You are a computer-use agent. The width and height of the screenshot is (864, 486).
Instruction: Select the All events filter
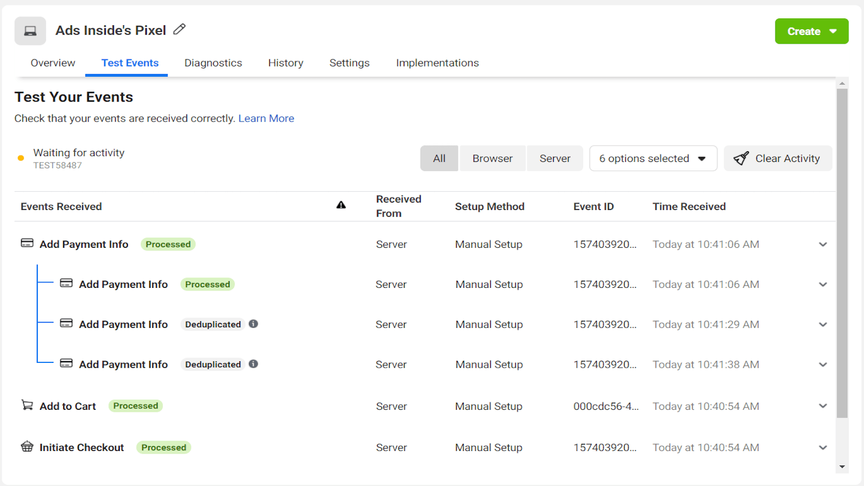click(438, 158)
